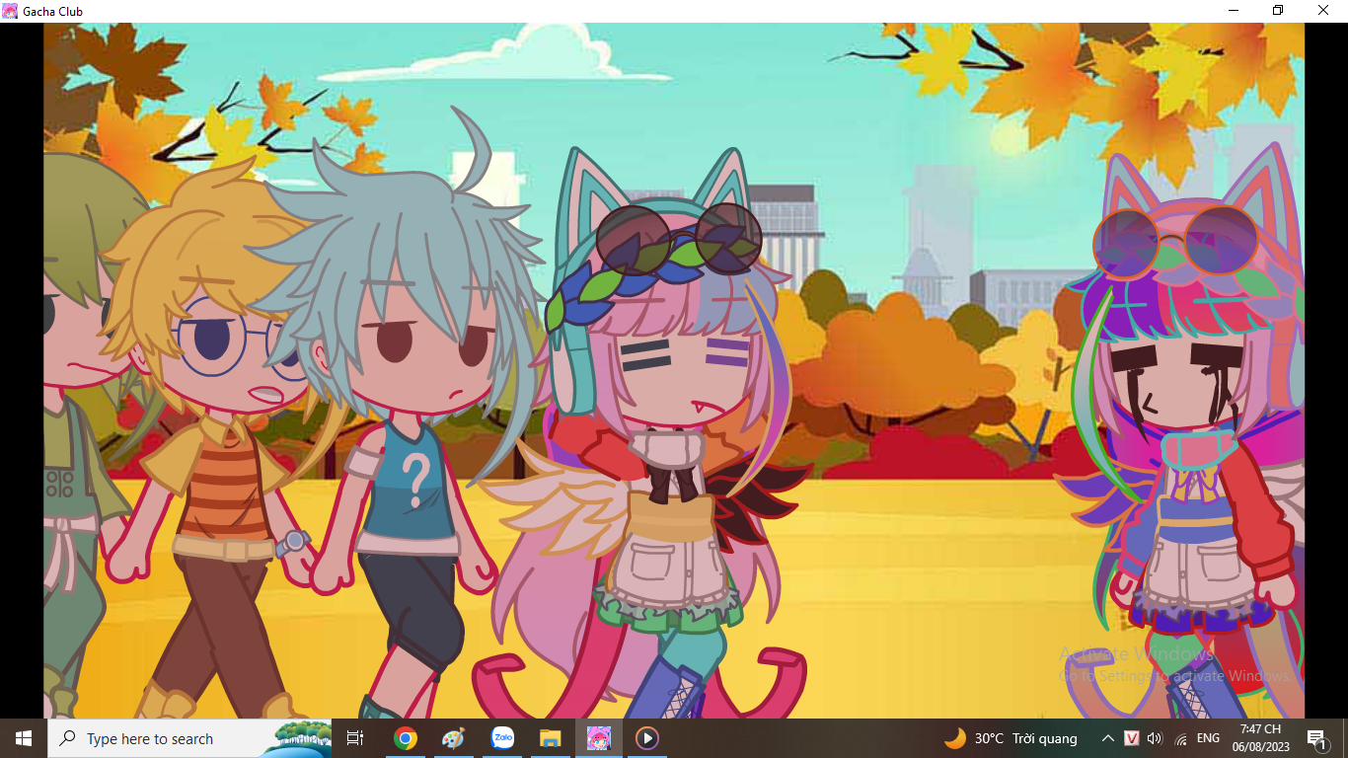Viewport: 1348px width, 758px height.
Task: Switch the ENG input language indicator
Action: tap(1208, 738)
